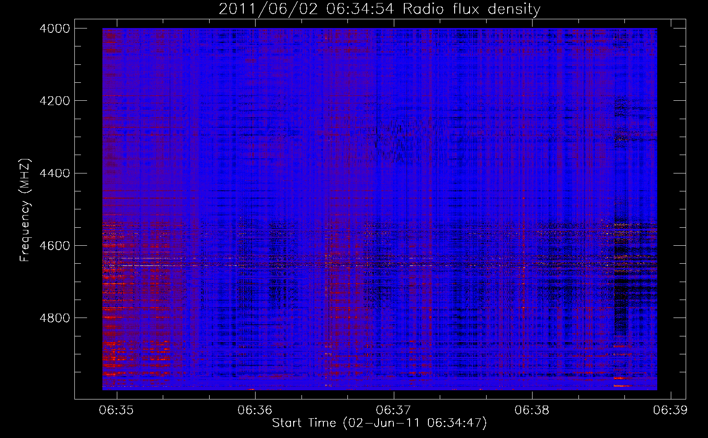Click the 4000 frequency tick label
This screenshot has width=708, height=438.
54,28
